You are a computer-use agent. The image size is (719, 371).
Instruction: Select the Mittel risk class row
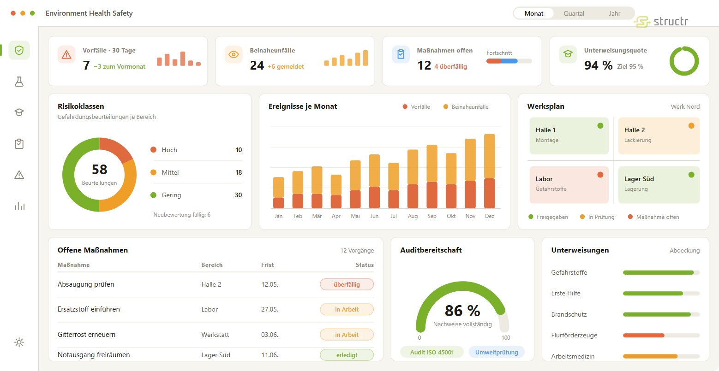click(196, 172)
